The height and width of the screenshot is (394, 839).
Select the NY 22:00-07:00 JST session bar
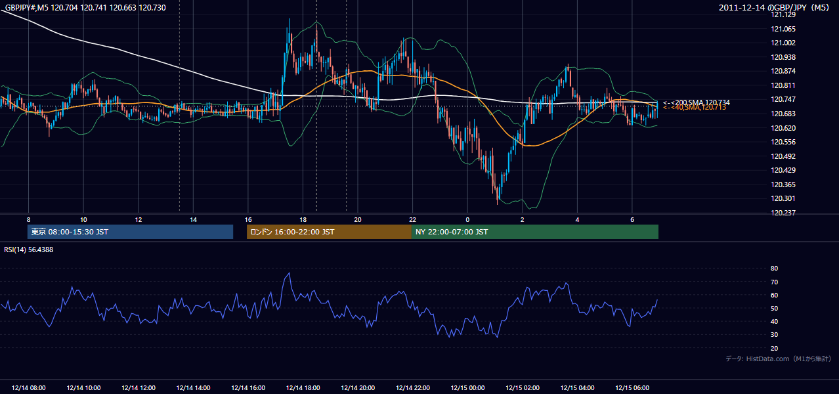tap(535, 232)
